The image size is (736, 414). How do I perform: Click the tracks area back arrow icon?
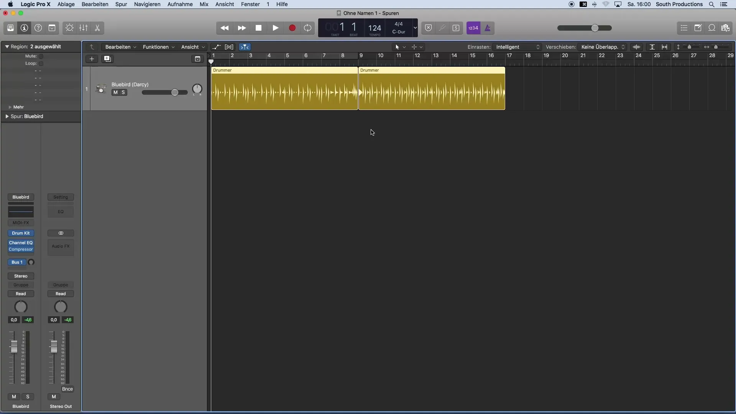(92, 47)
